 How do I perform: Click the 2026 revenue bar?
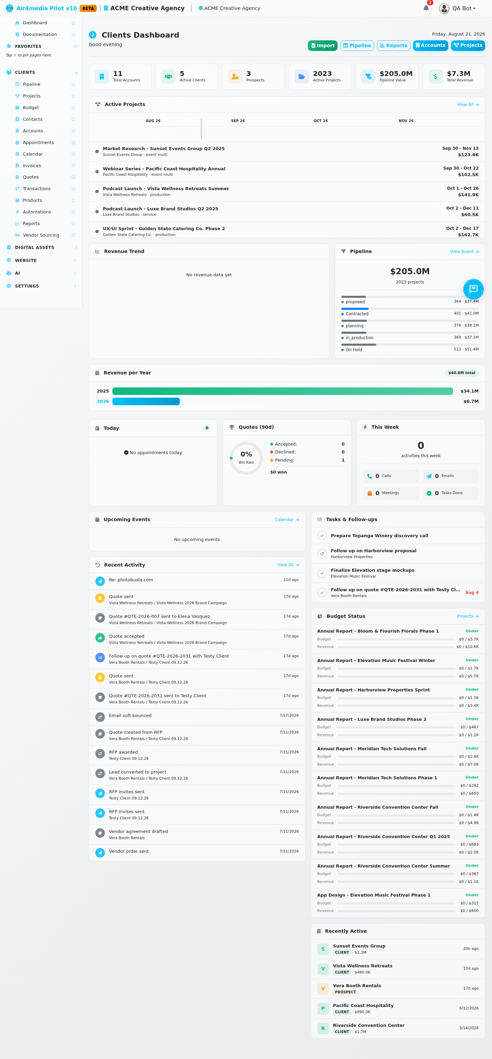(x=146, y=401)
